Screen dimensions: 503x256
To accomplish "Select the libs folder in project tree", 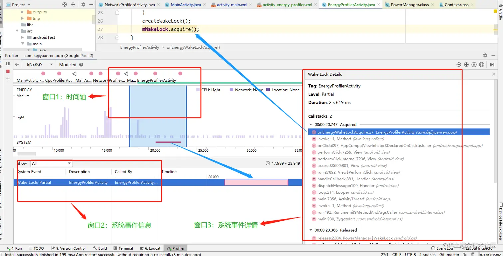I will pos(30,25).
